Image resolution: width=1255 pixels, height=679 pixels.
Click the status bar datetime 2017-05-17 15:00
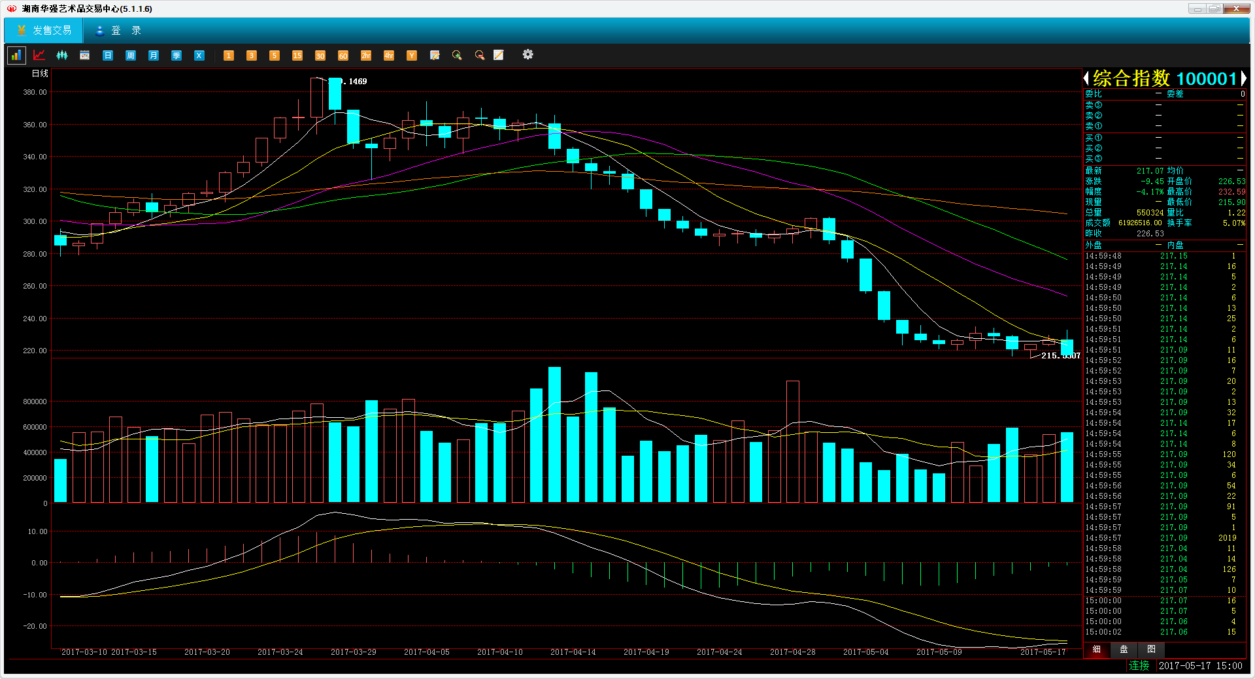pos(1201,666)
